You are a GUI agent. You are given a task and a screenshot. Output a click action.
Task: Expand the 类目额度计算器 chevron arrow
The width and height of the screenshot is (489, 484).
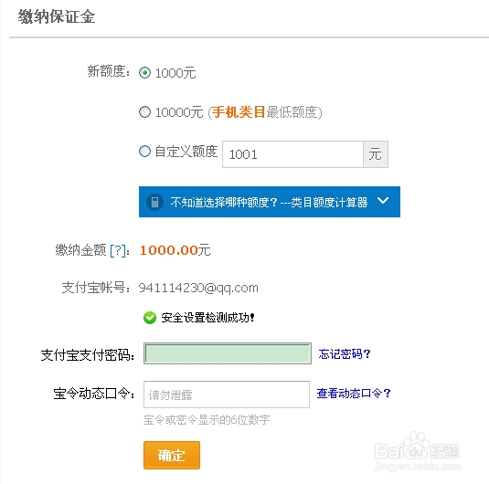(383, 200)
